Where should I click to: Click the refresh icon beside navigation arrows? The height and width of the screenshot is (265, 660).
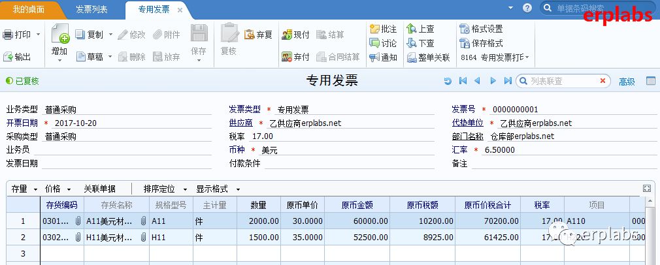pos(448,81)
